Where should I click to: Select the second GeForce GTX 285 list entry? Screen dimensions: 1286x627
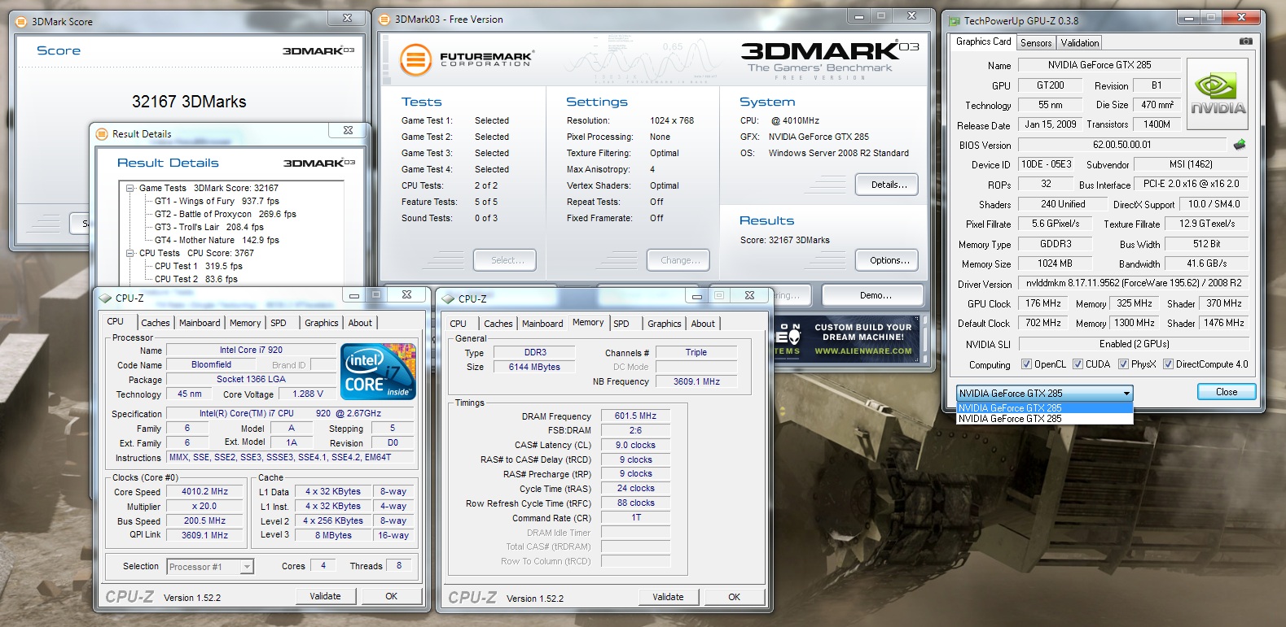pyautogui.click(x=1045, y=419)
